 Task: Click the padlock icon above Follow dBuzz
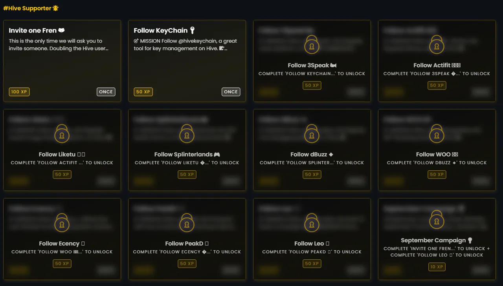[312, 134]
